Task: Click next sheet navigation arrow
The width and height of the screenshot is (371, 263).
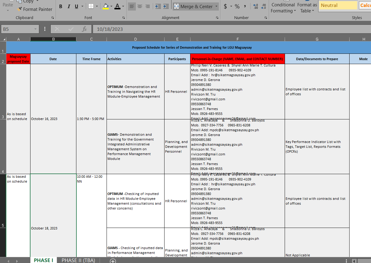Action: pos(17,261)
